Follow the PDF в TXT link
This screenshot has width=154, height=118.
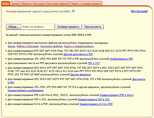pyautogui.click(x=94, y=63)
